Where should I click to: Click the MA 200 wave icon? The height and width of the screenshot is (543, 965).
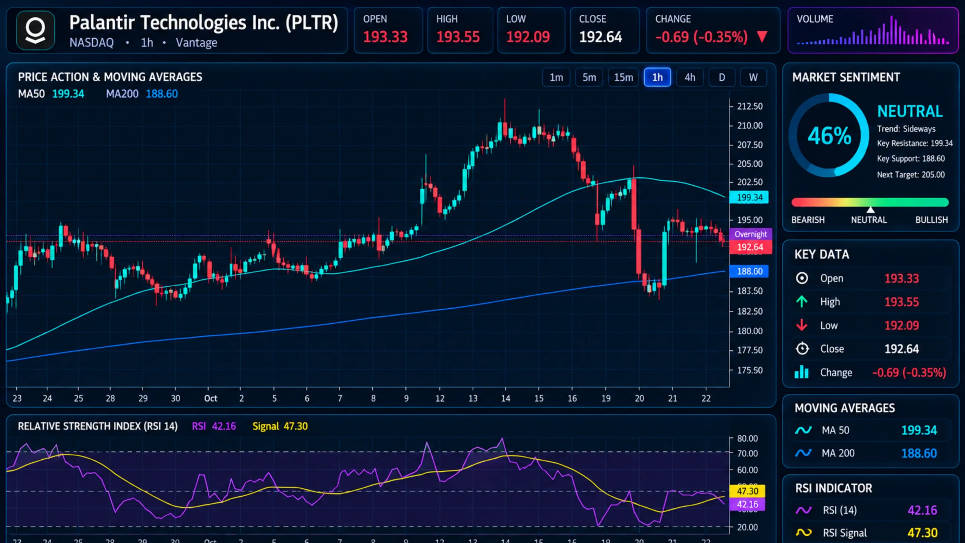point(803,453)
